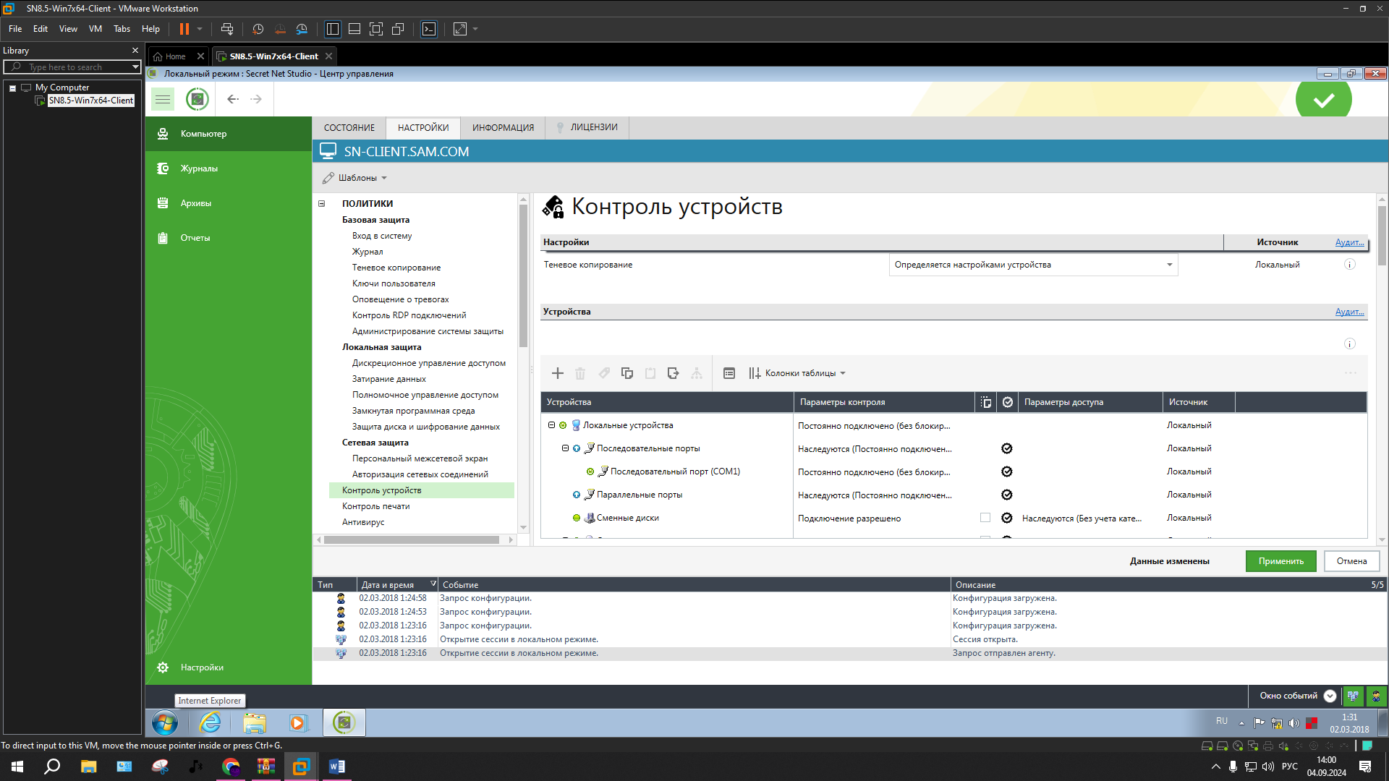The width and height of the screenshot is (1389, 781).
Task: Open the Шаблоны dropdown
Action: 354,178
